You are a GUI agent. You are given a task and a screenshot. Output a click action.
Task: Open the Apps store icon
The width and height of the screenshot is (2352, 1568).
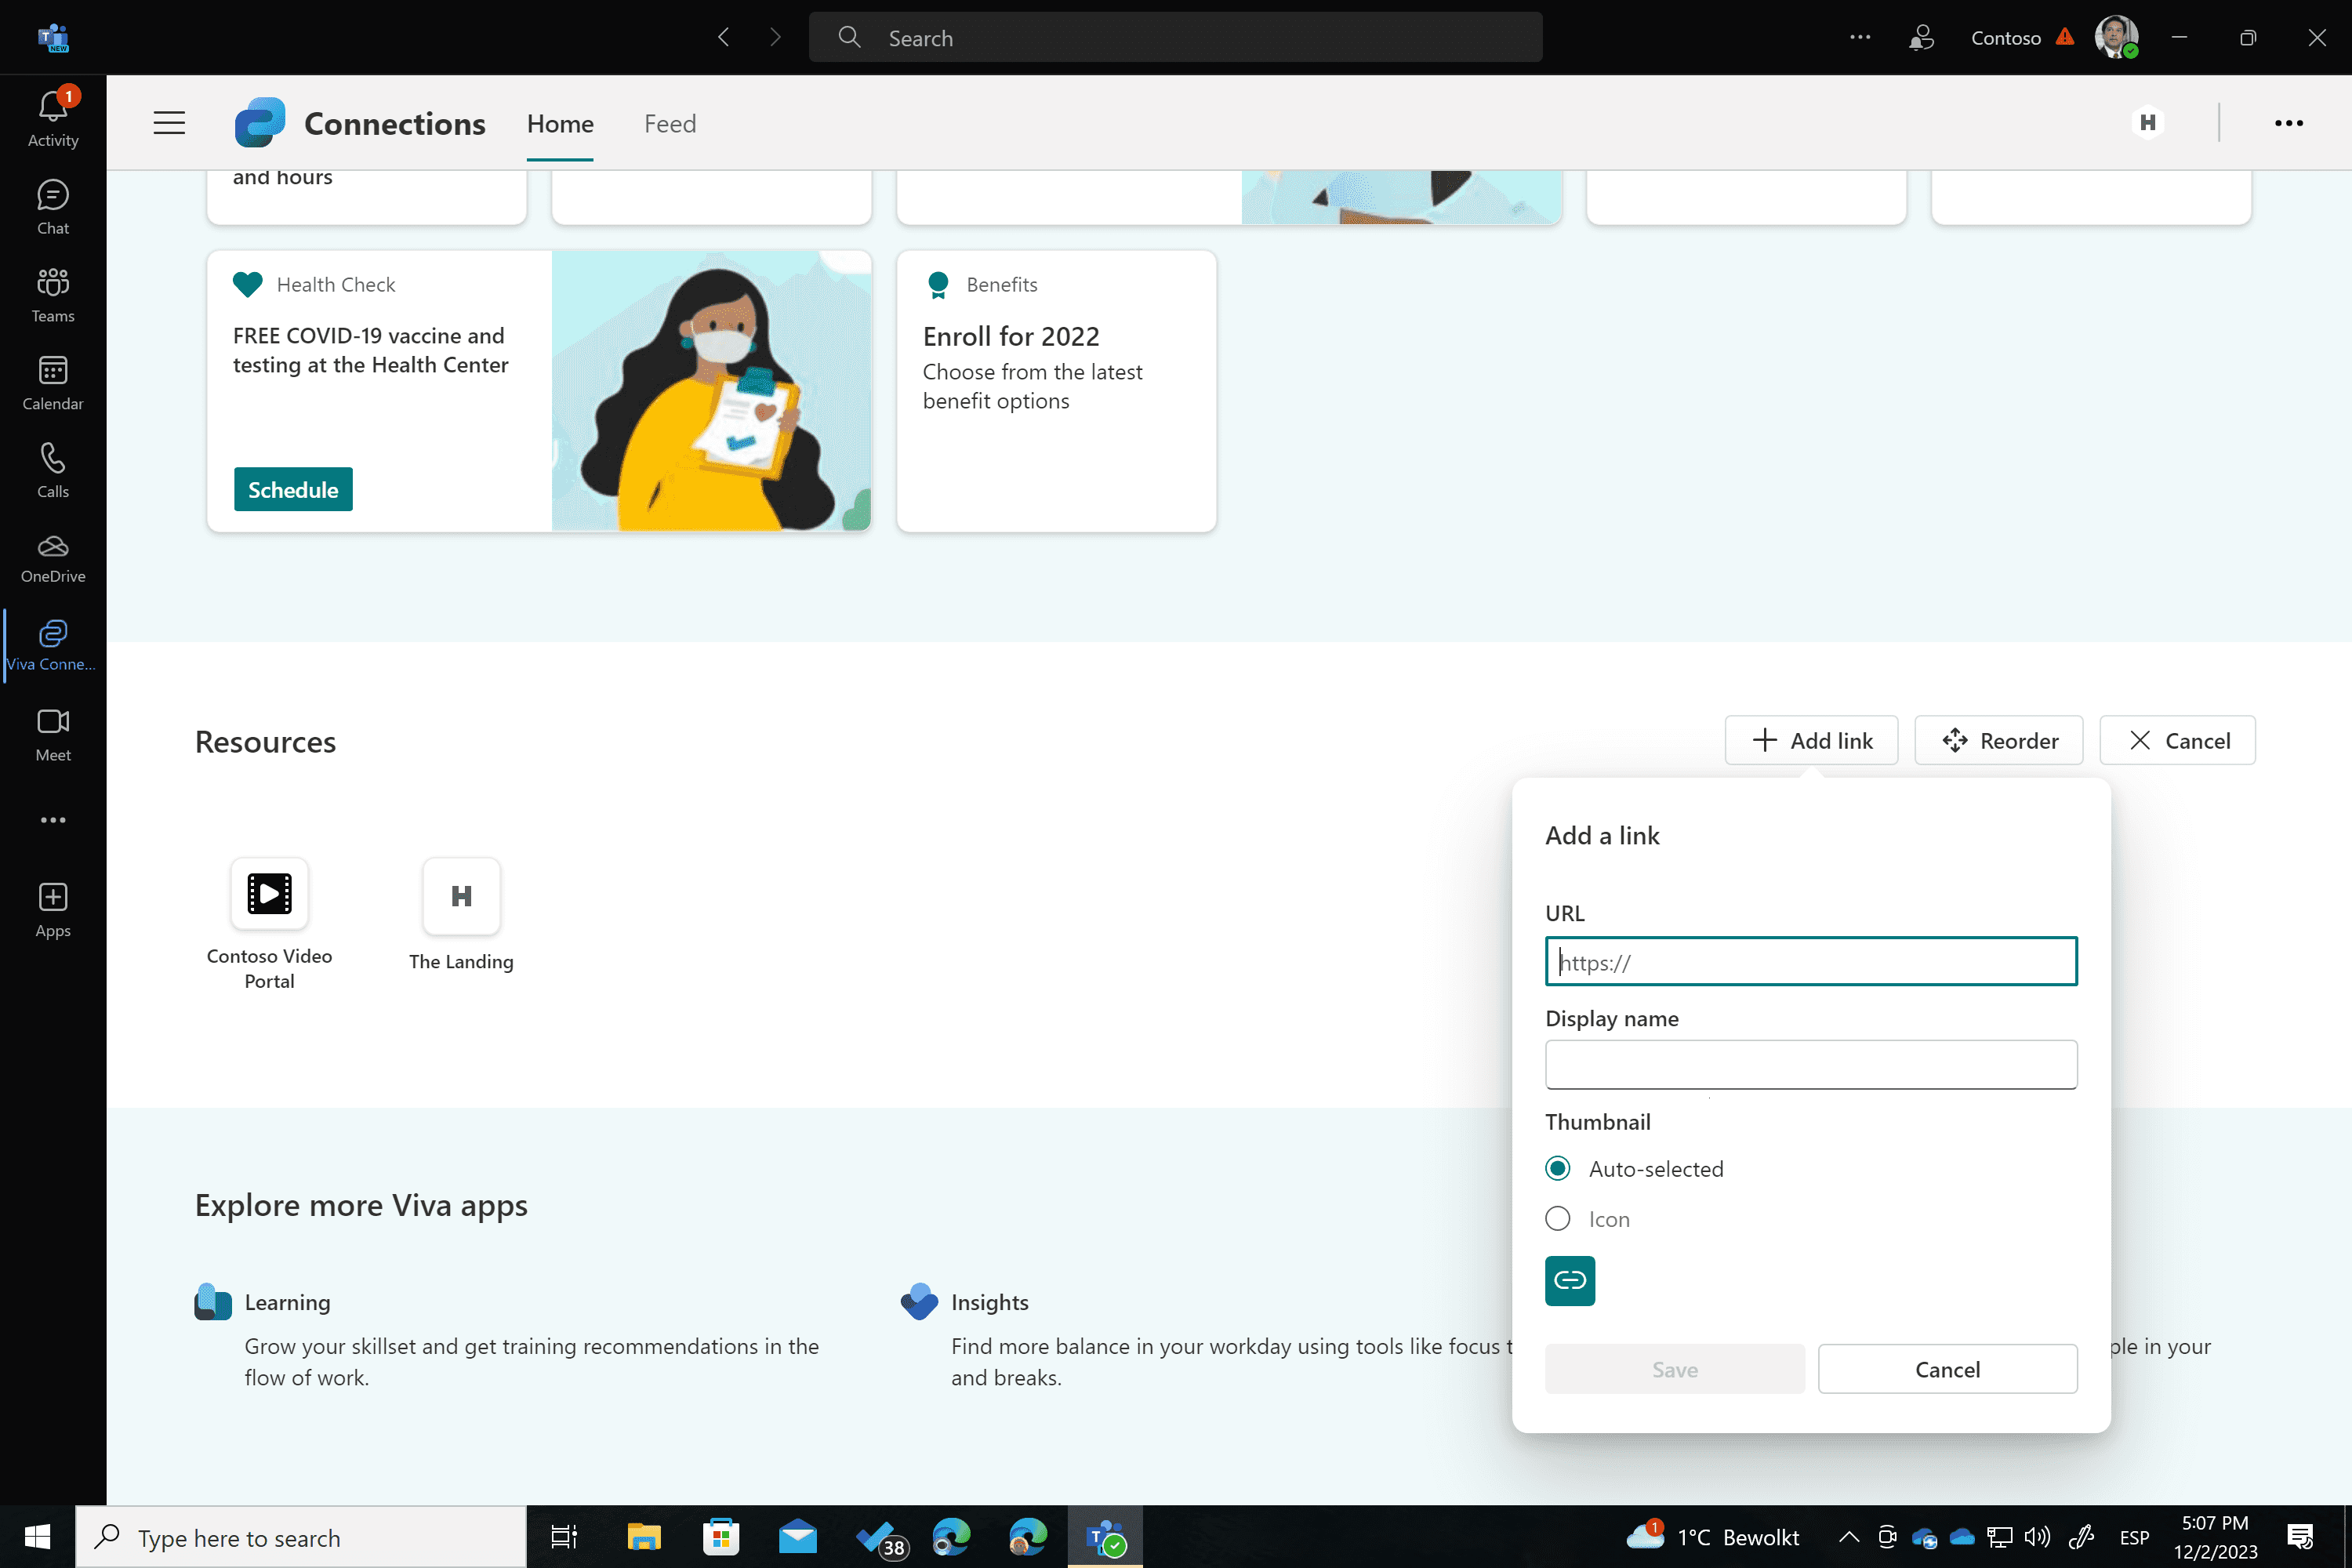pyautogui.click(x=53, y=910)
